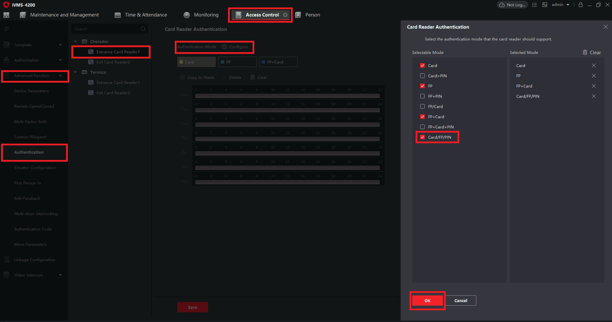The height and width of the screenshot is (322, 612).
Task: Tick the FP+Card+PIN checkbox
Action: coord(422,127)
